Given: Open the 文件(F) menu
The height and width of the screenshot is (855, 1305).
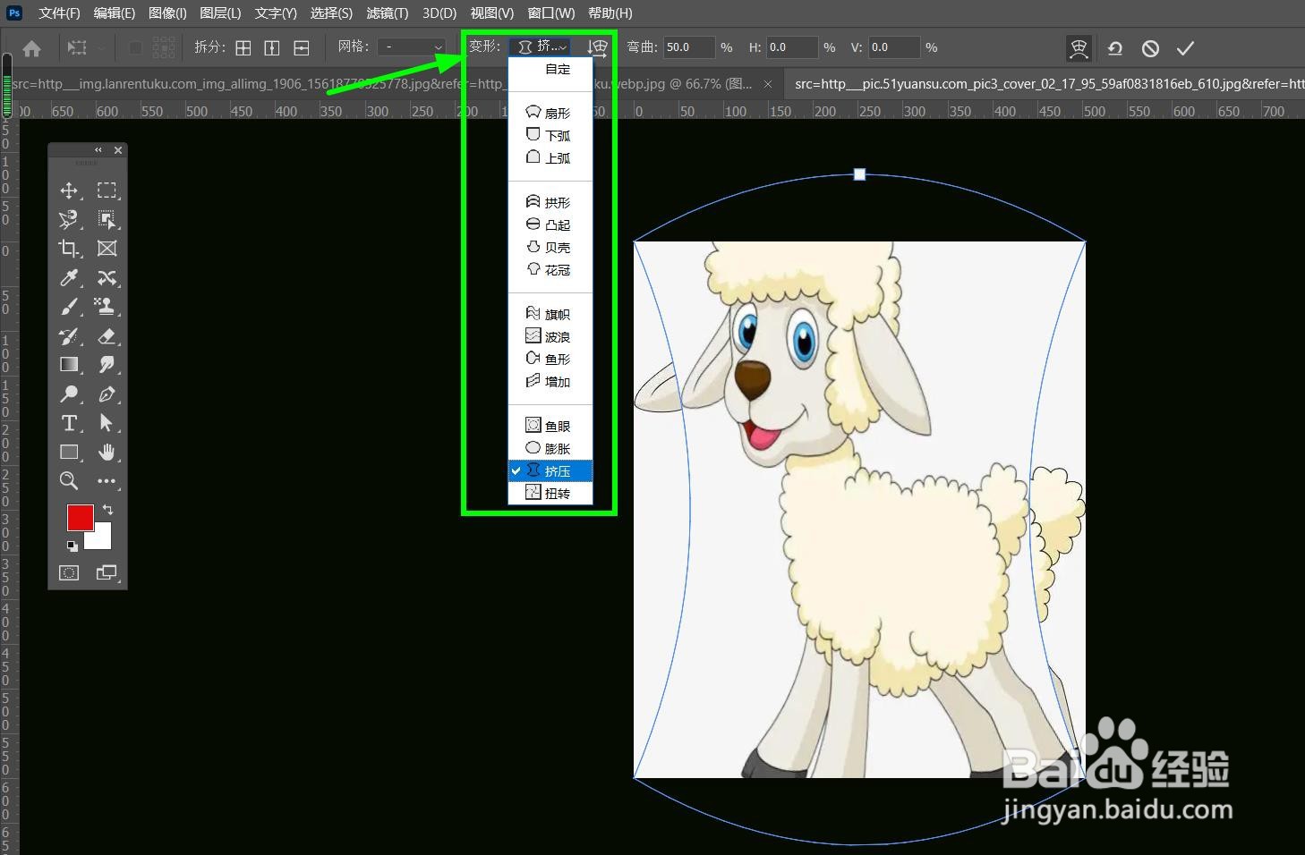Looking at the screenshot, I should [60, 13].
